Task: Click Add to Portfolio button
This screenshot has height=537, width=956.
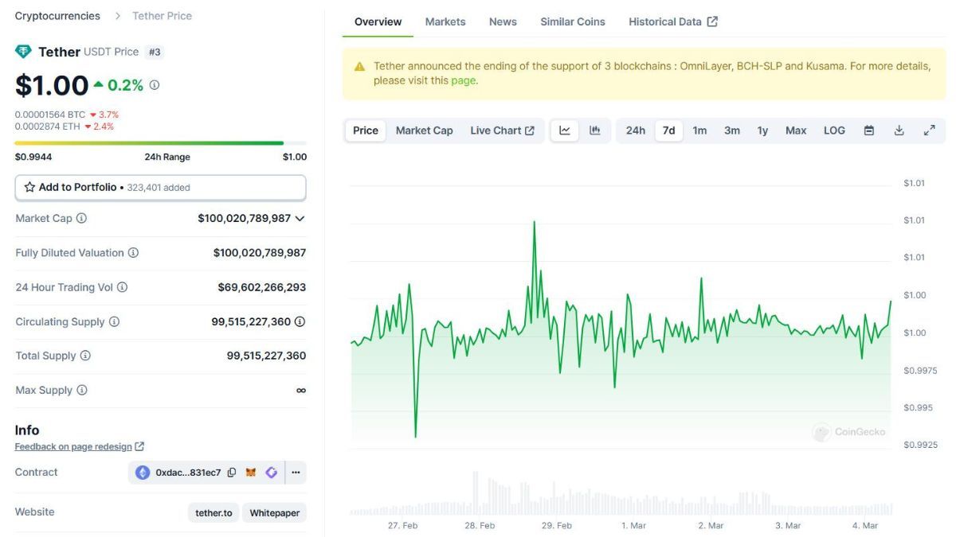Action: coord(160,188)
